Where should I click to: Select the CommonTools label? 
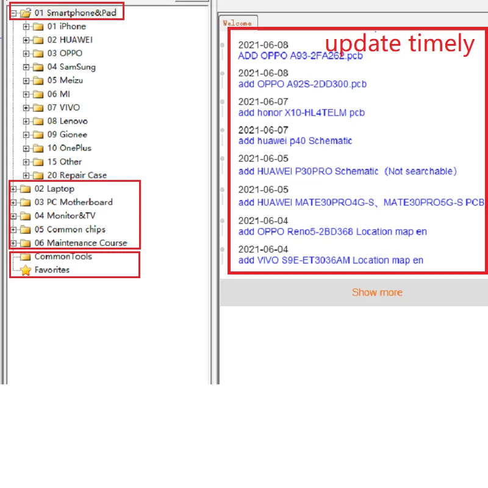tap(63, 256)
